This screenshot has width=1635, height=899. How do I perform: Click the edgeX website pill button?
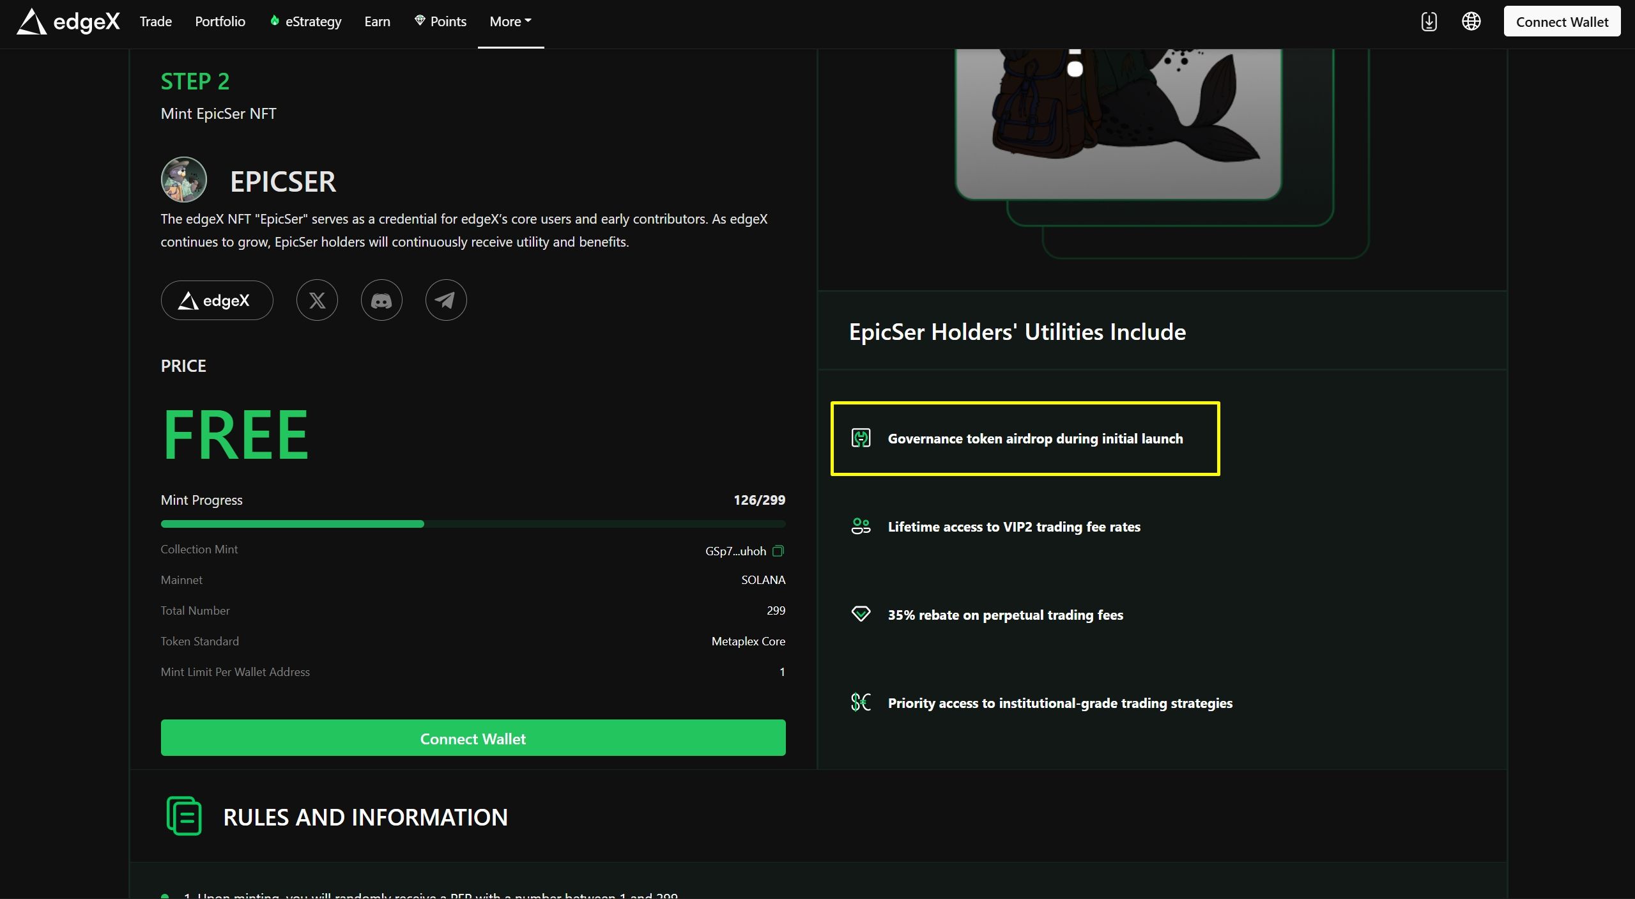coord(217,300)
